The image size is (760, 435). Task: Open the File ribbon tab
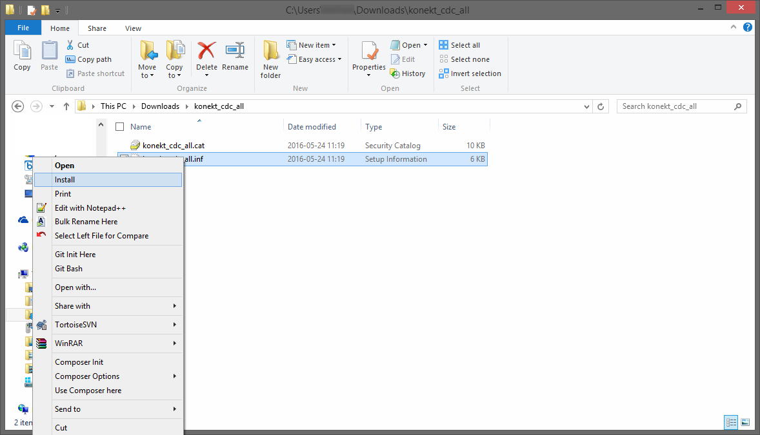point(23,28)
